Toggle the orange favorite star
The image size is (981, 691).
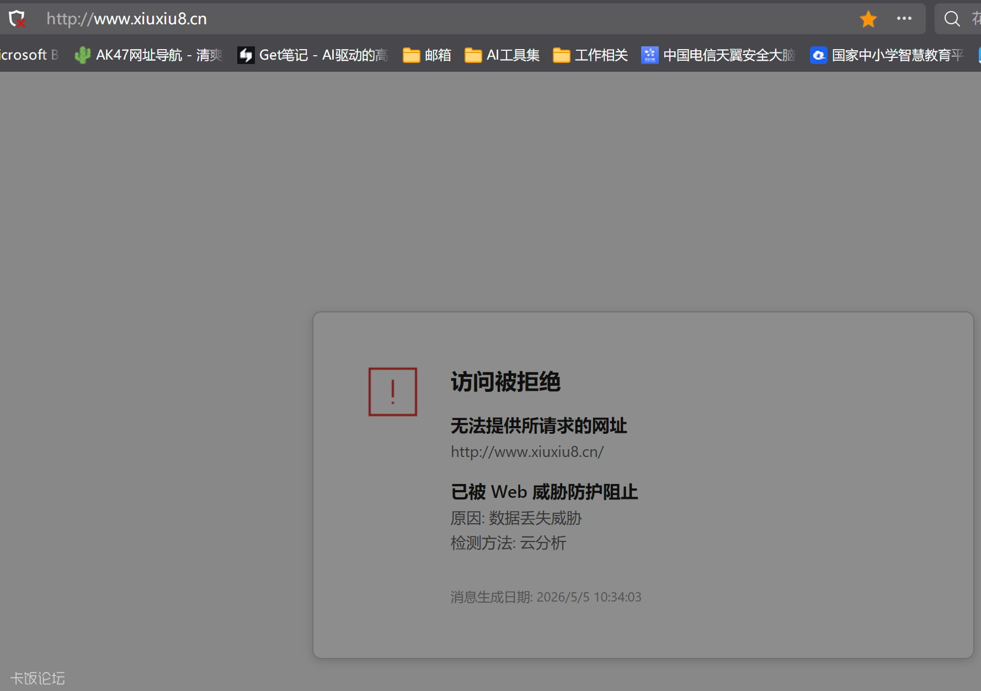(868, 19)
